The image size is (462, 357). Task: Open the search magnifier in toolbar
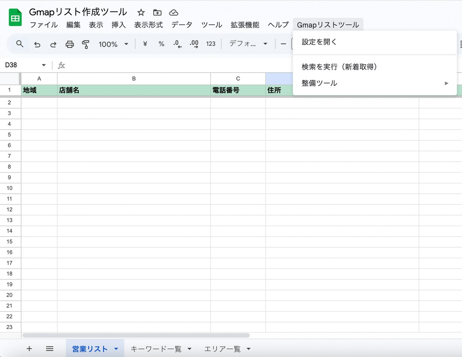(x=20, y=44)
